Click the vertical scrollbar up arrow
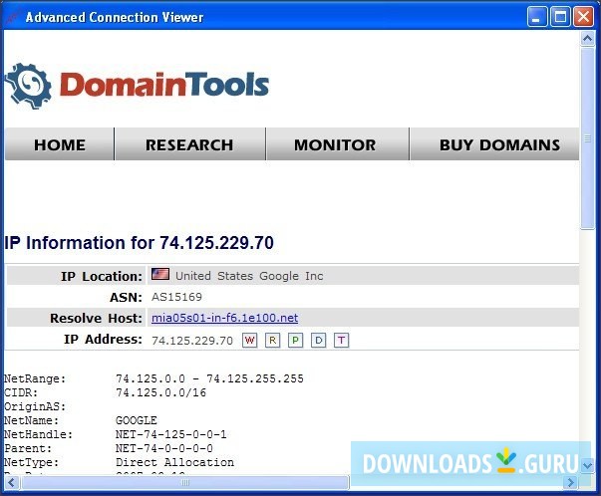Screen dimensions: 601x496 point(588,38)
